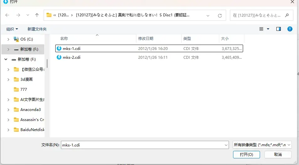Collapse the expanded 新加卷 (F:) node
299x165 pixels.
point(6,59)
